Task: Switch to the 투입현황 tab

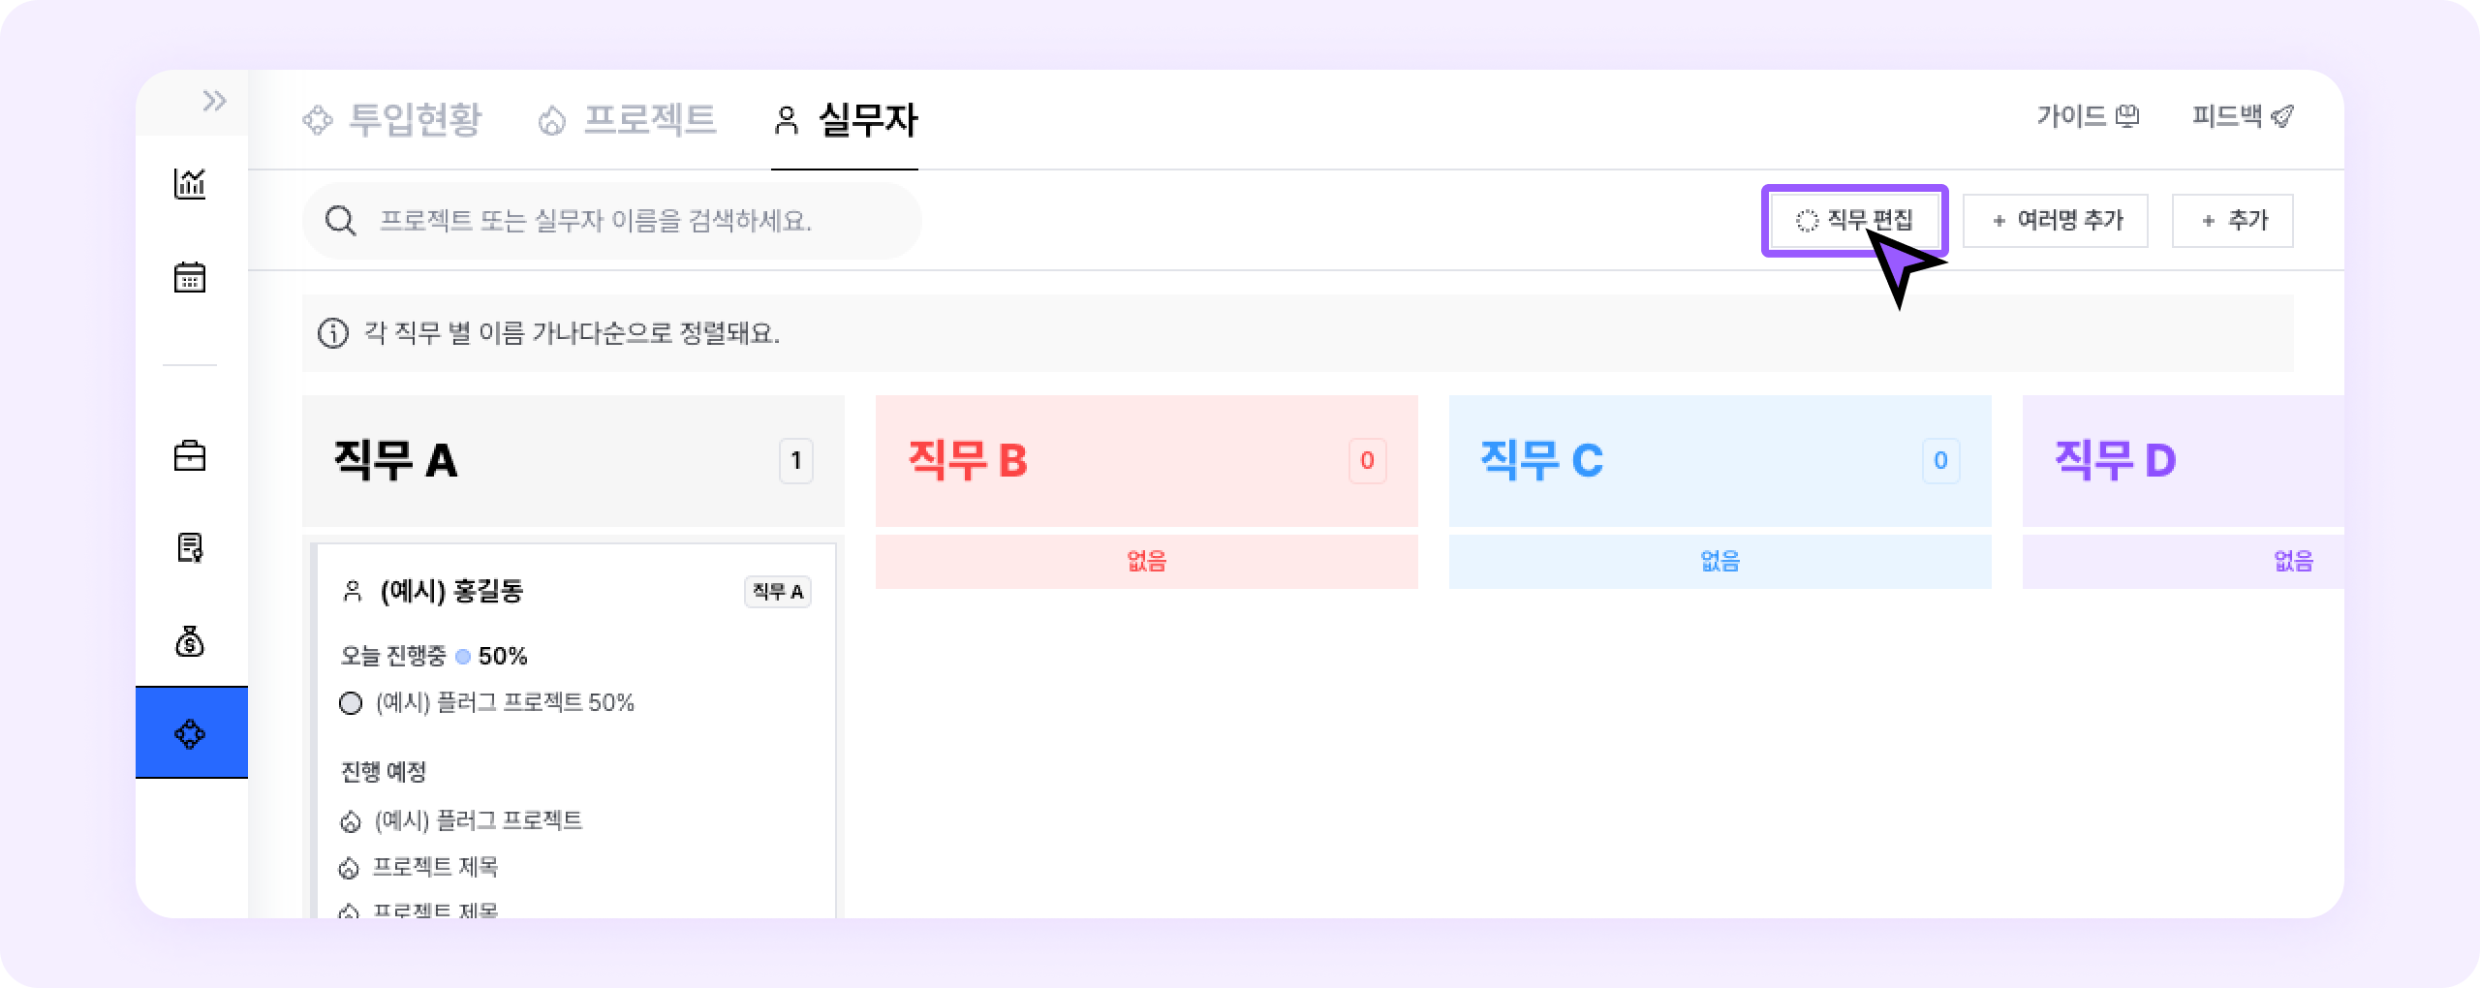Action: 392,120
